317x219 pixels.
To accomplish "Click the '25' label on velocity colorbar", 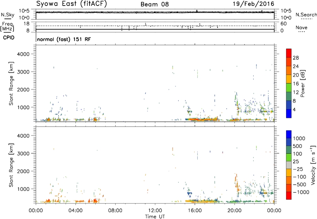I will coord(296,162).
